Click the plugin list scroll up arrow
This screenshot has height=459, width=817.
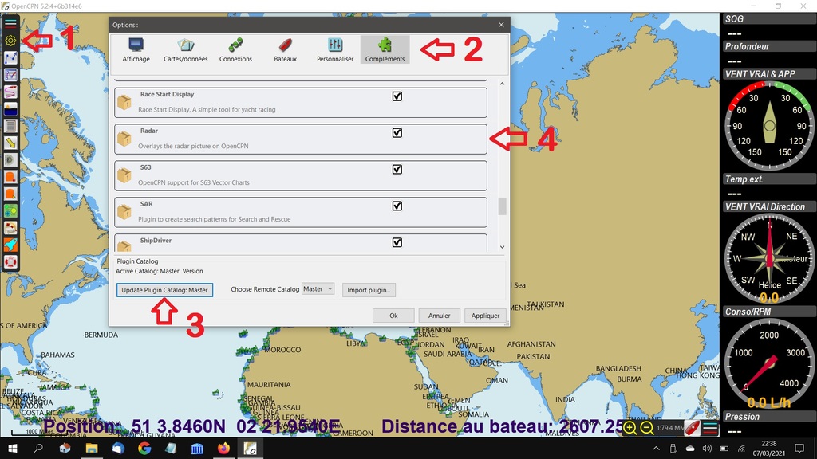(x=503, y=83)
